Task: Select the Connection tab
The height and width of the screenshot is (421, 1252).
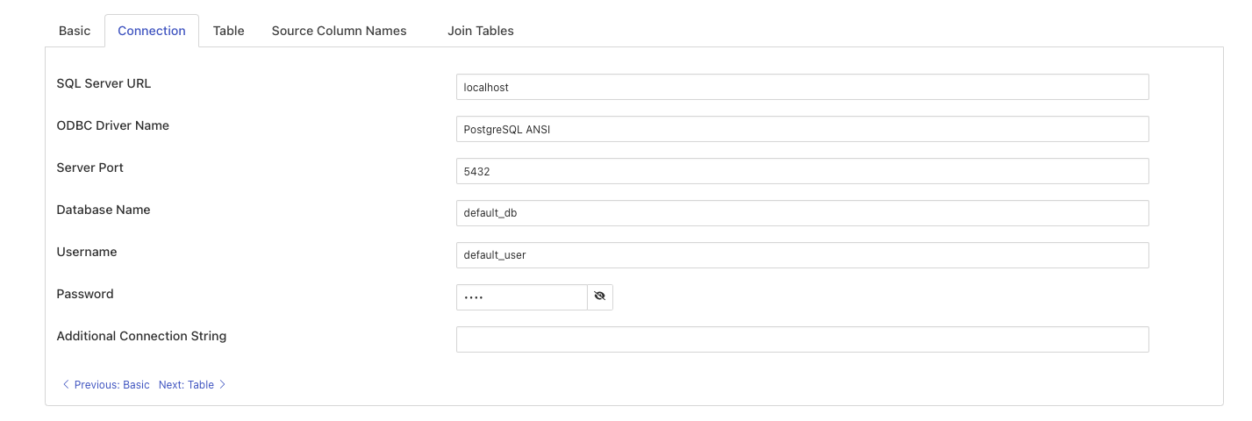Action: point(152,31)
